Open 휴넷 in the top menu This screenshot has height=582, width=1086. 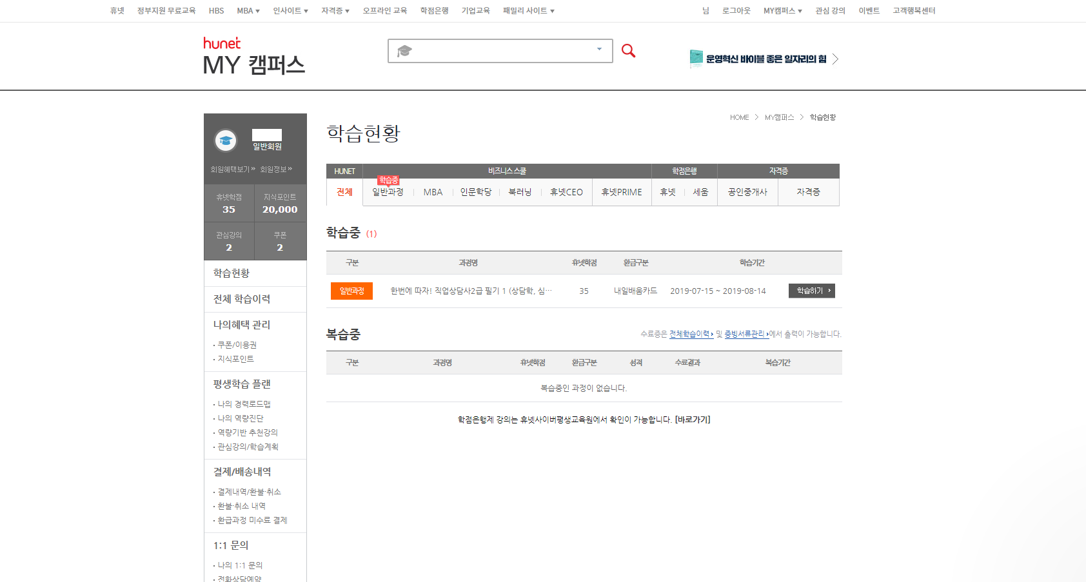point(117,11)
